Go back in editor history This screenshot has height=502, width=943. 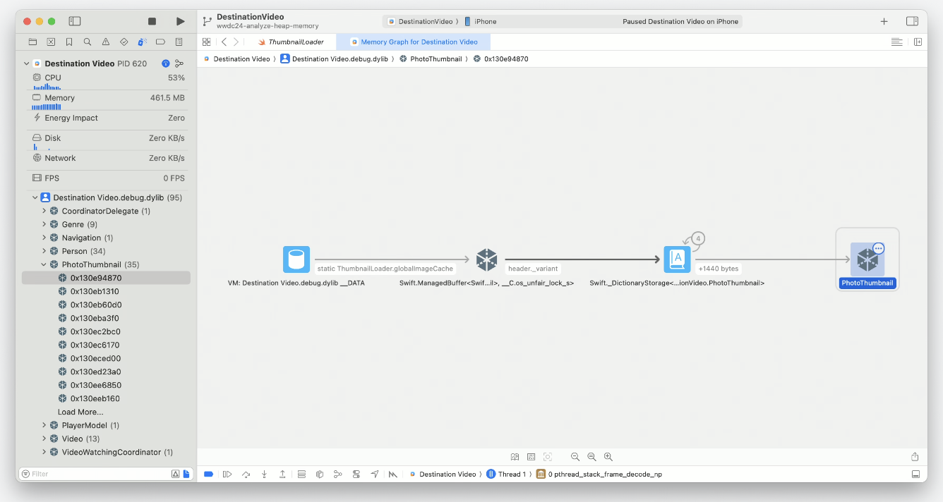tap(224, 42)
